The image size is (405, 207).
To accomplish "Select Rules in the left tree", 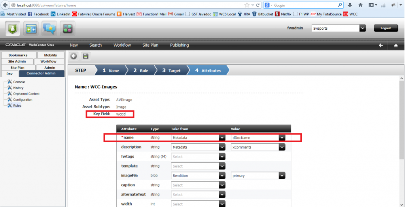I will point(17,106).
